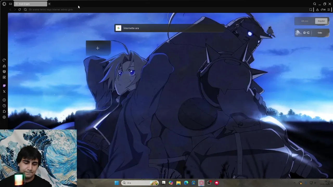Open the striped-square sidebar panel icon
333x187 pixels.
(x=4, y=72)
